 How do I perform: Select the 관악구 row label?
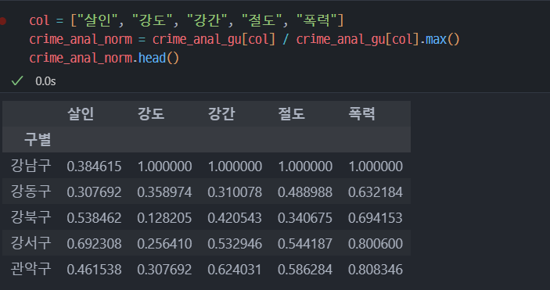tap(31, 269)
